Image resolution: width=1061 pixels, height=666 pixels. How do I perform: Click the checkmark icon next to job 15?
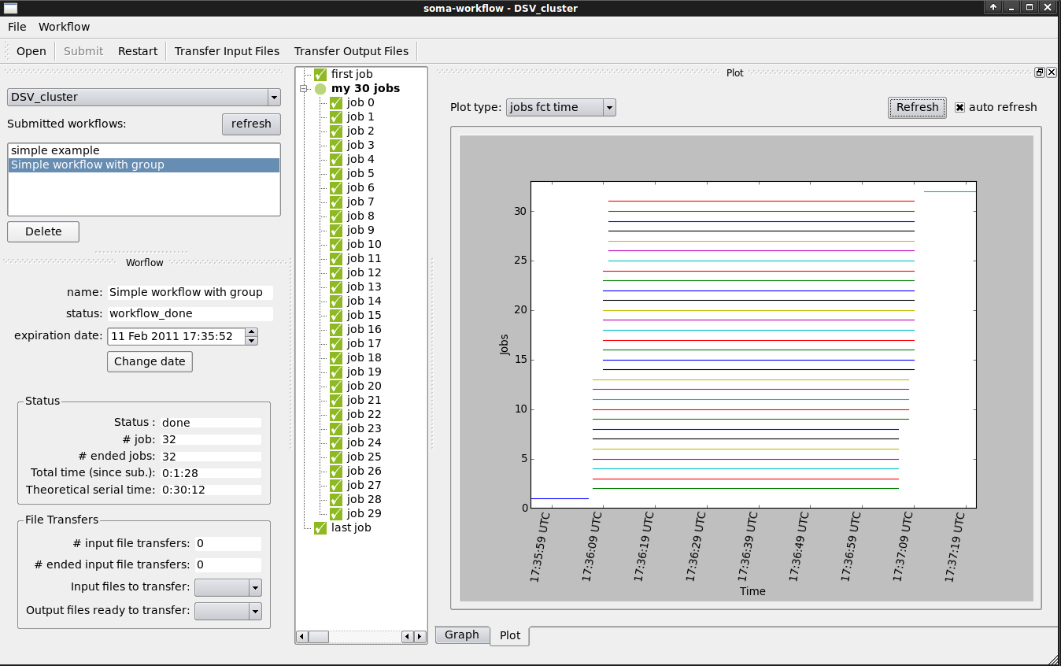pos(336,316)
